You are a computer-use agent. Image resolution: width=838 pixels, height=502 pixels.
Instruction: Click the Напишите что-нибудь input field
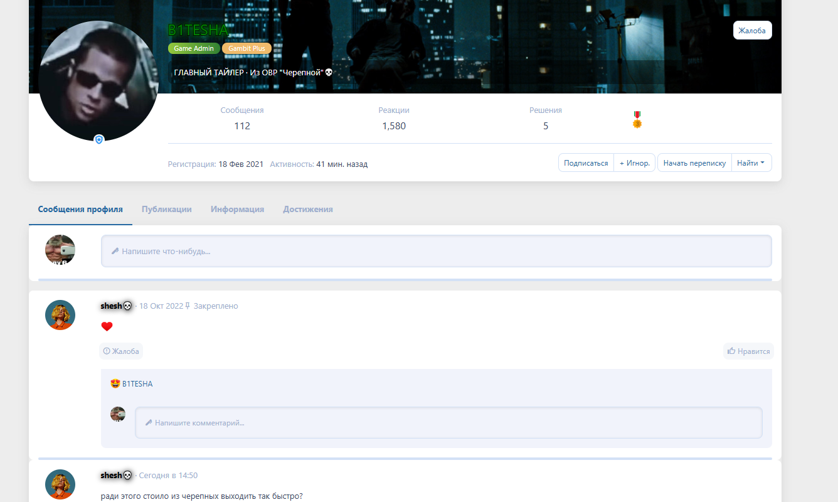[x=436, y=251]
